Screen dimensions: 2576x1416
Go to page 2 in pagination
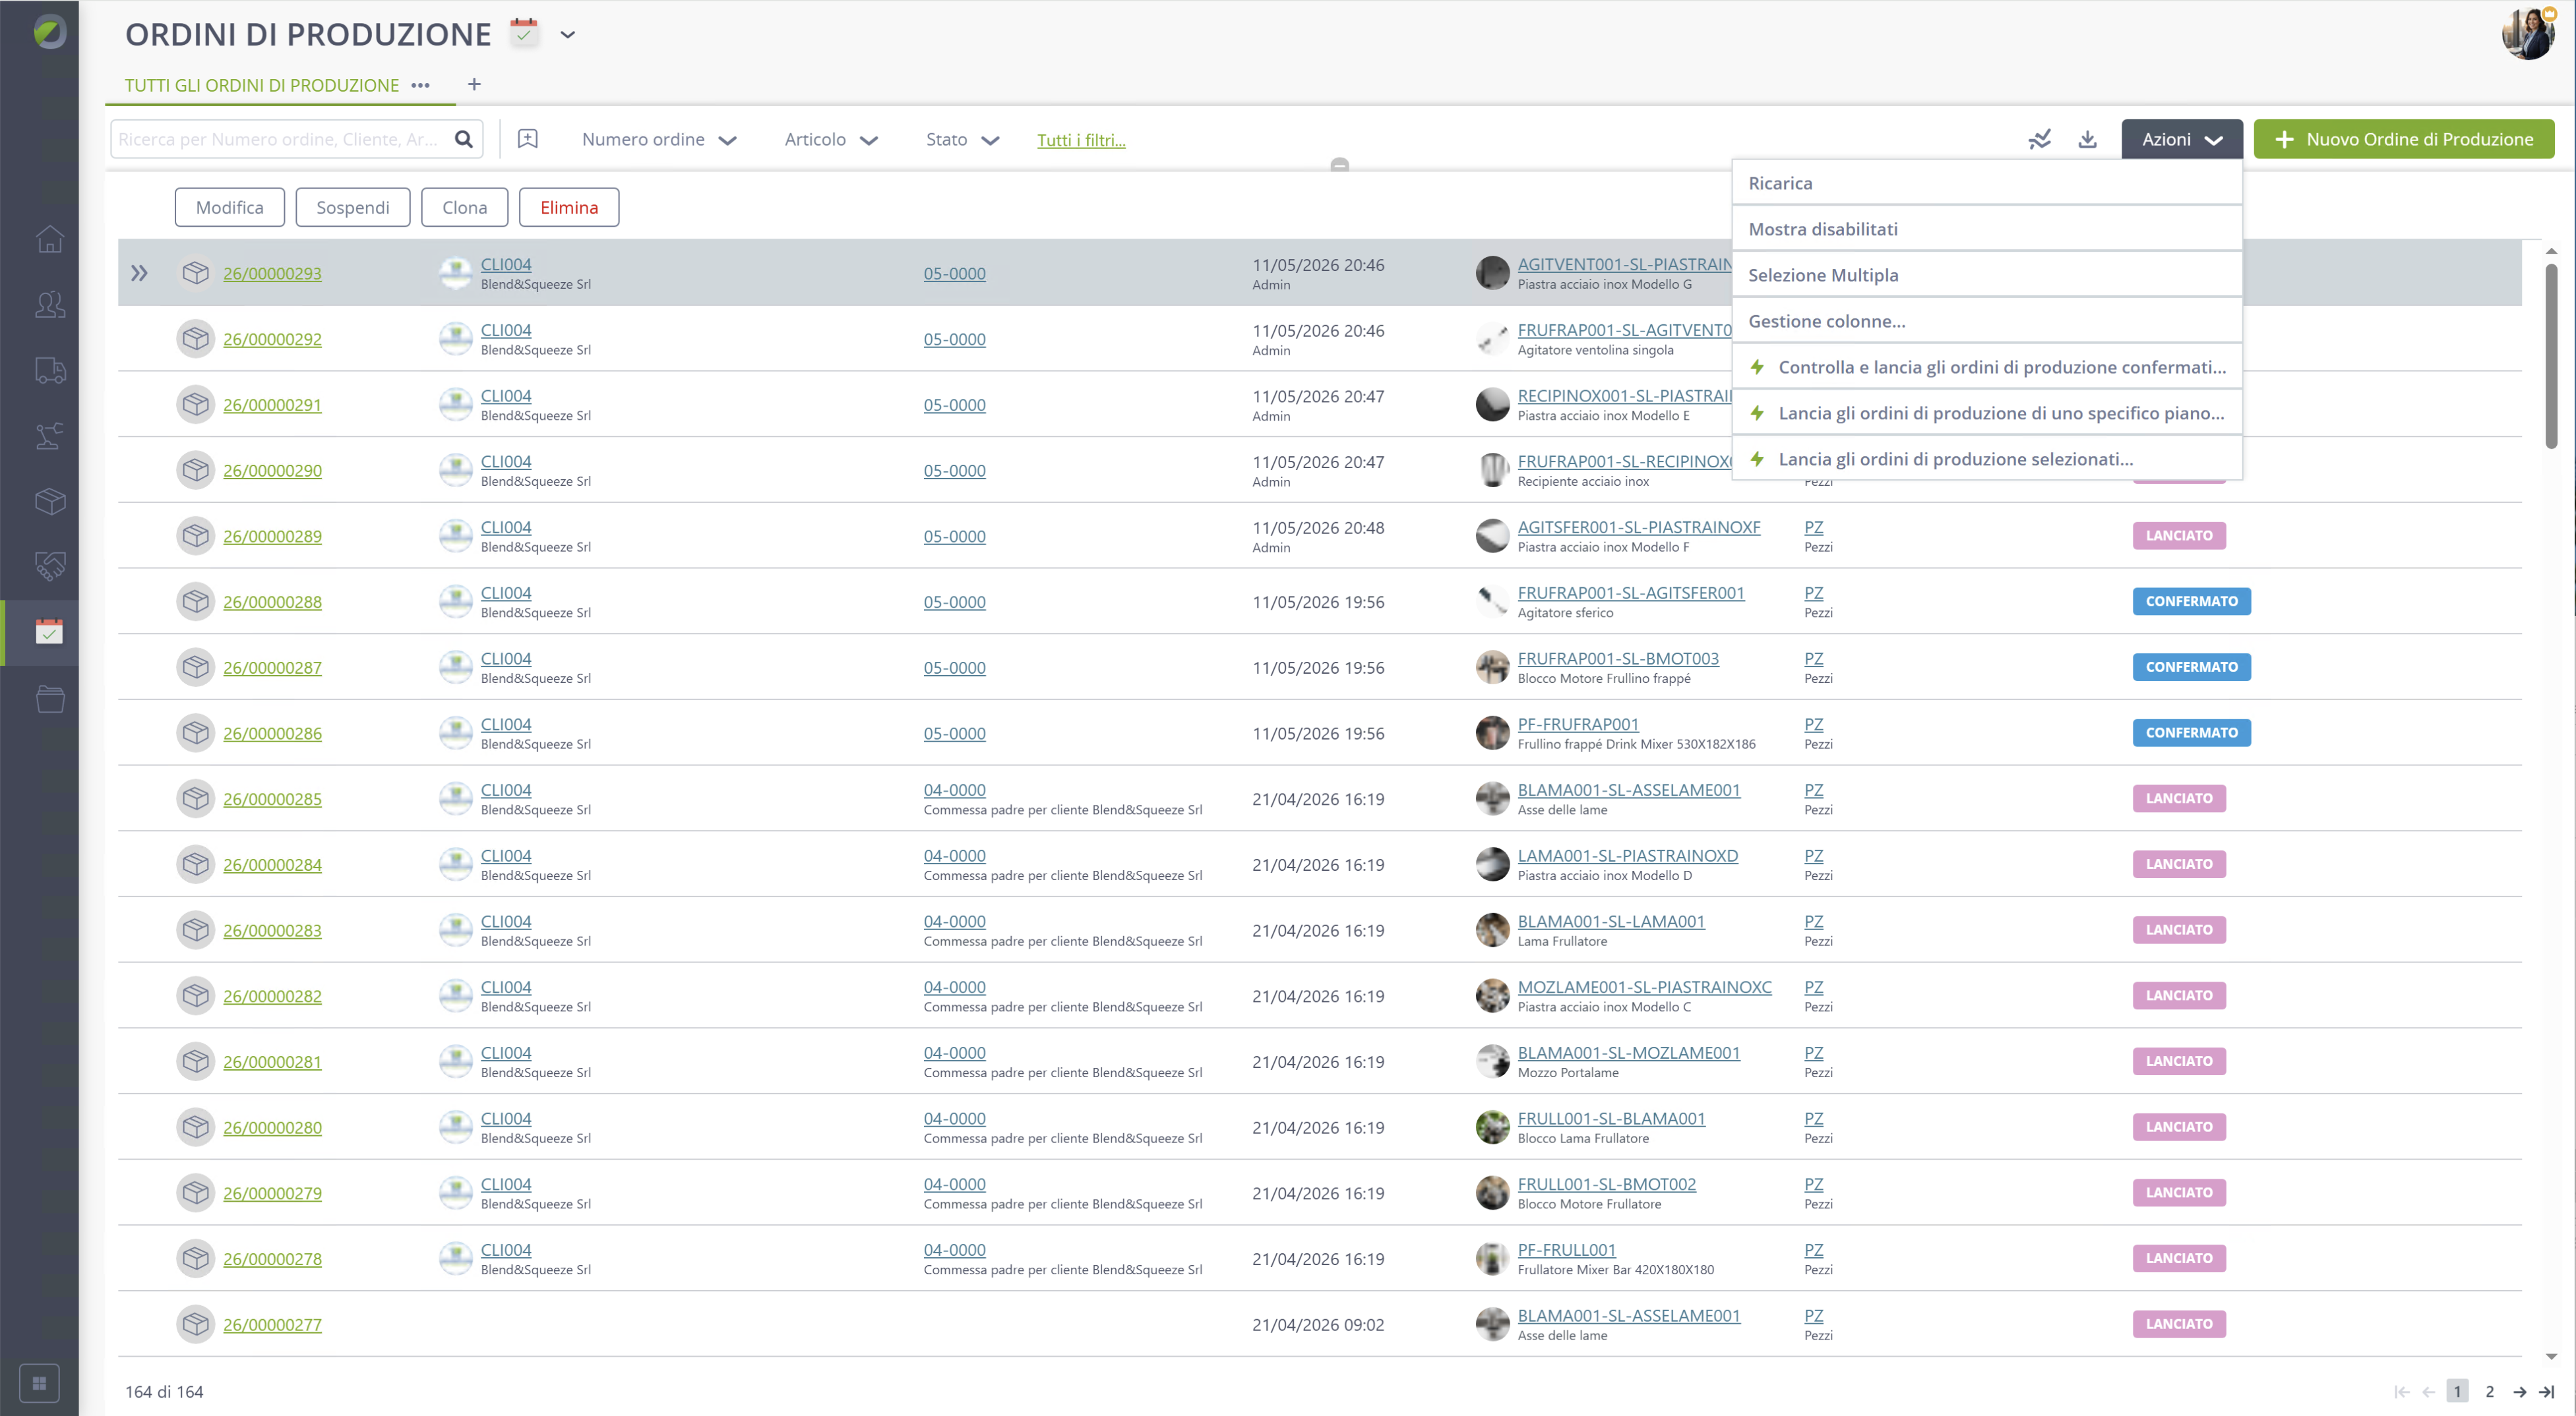(2489, 1391)
